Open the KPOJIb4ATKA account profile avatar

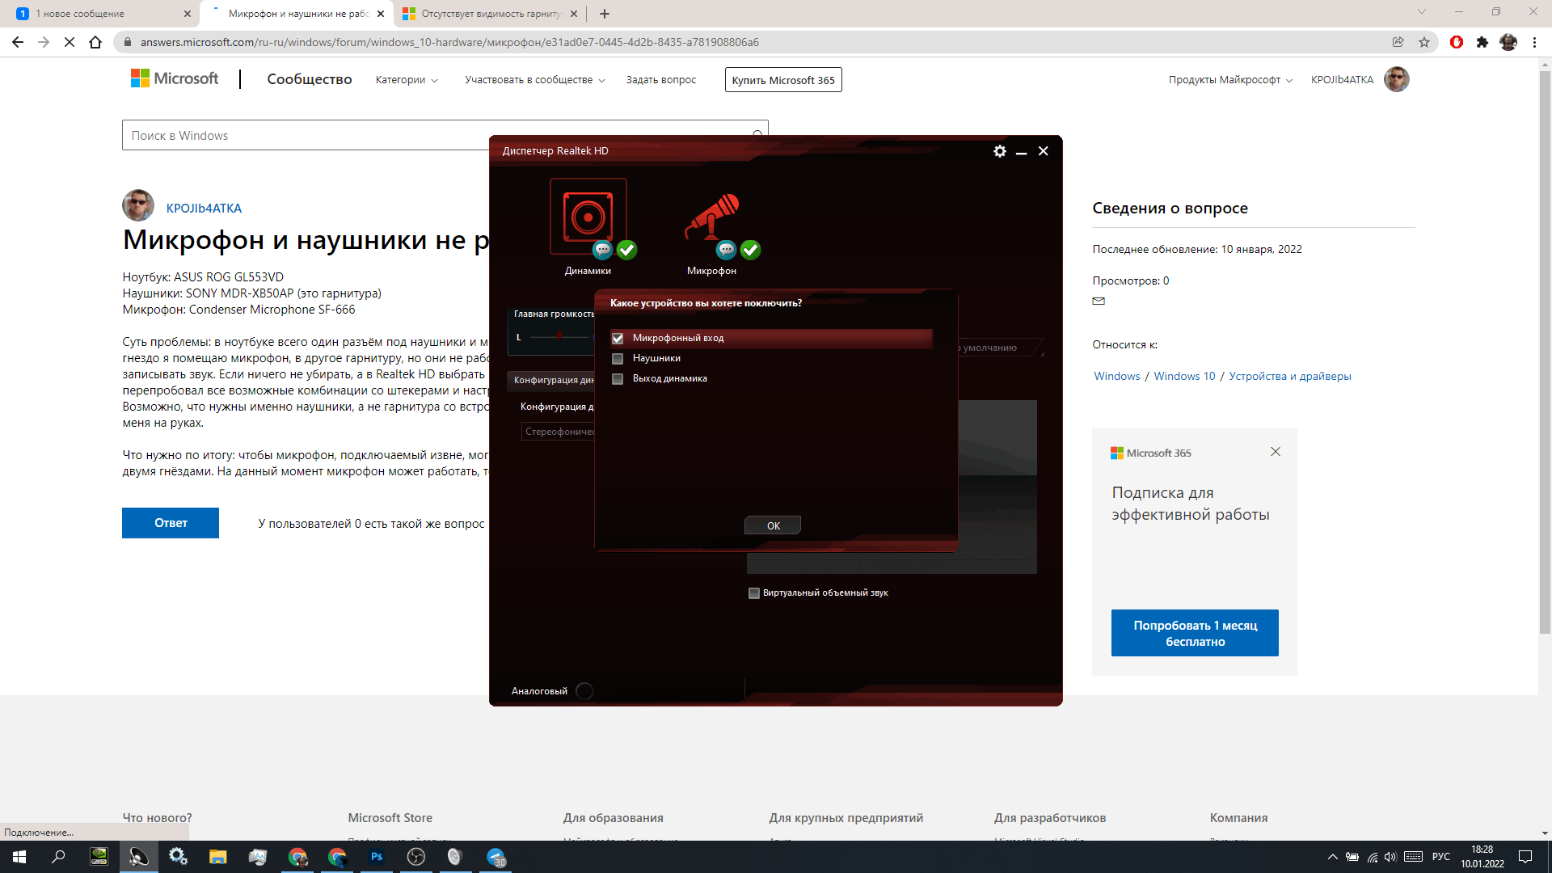click(x=1396, y=79)
